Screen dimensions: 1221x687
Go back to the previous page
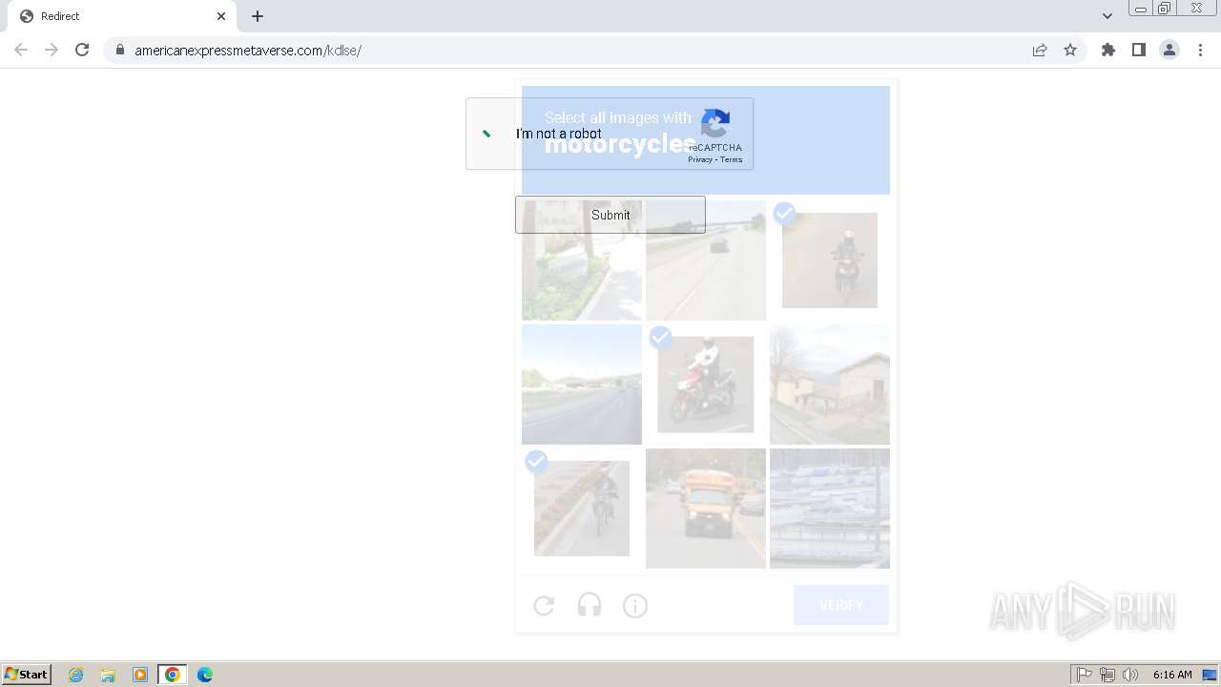point(21,50)
